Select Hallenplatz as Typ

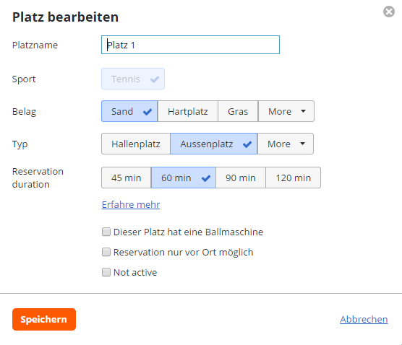click(136, 144)
